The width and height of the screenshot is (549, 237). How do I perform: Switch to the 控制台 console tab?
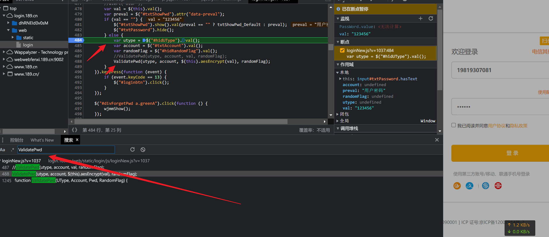pos(17,140)
